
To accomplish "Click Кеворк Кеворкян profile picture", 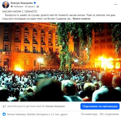I will pyautogui.click(x=6, y=5).
